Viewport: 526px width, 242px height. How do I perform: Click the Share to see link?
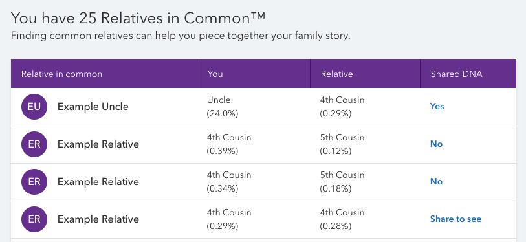coord(455,219)
